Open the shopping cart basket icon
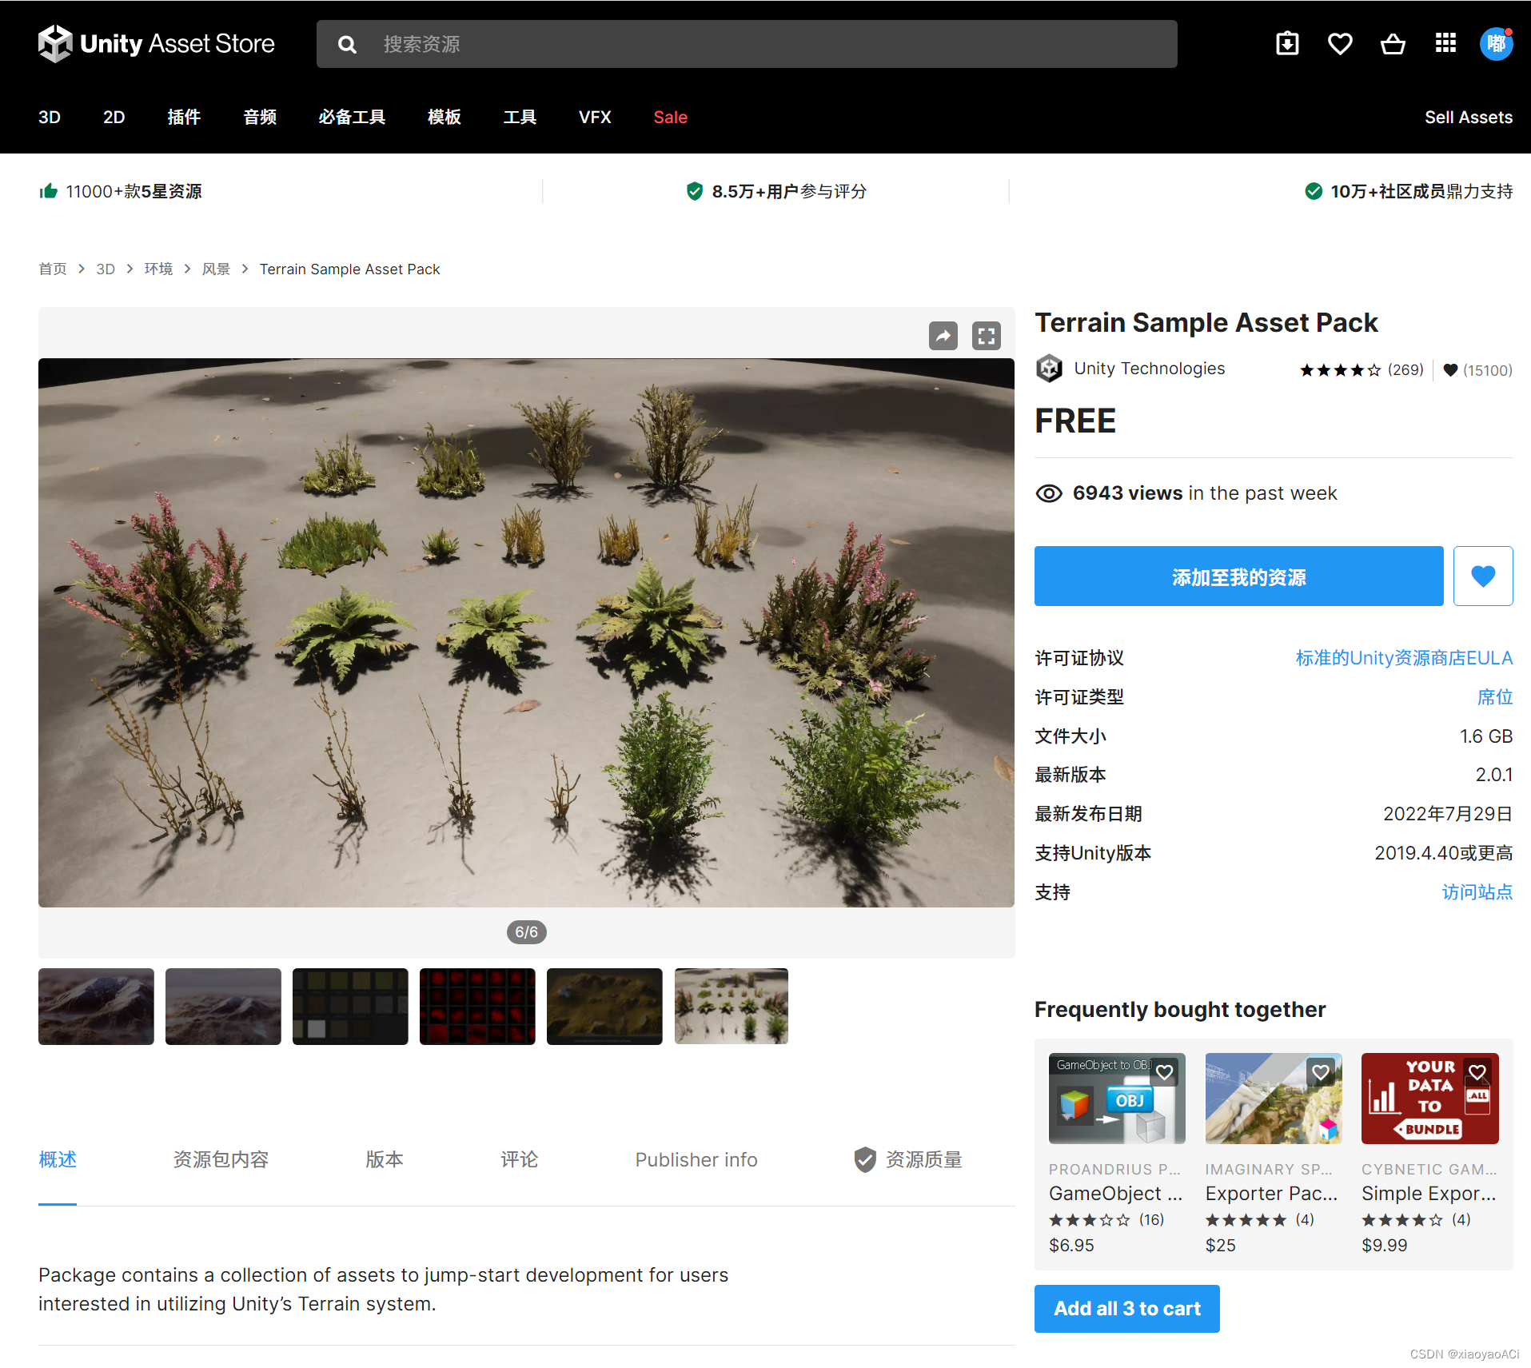The image size is (1531, 1368). click(1393, 43)
